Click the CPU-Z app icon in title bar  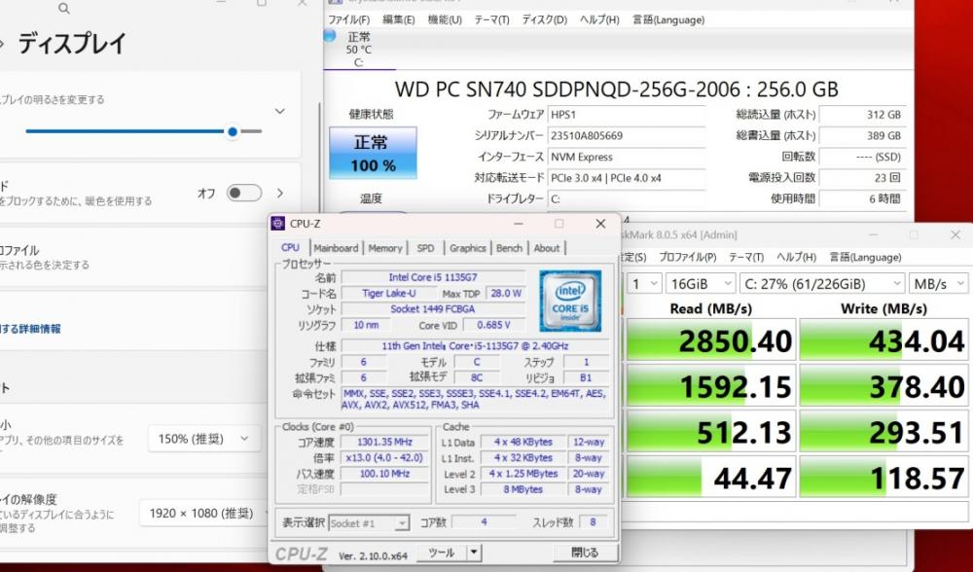click(x=278, y=224)
